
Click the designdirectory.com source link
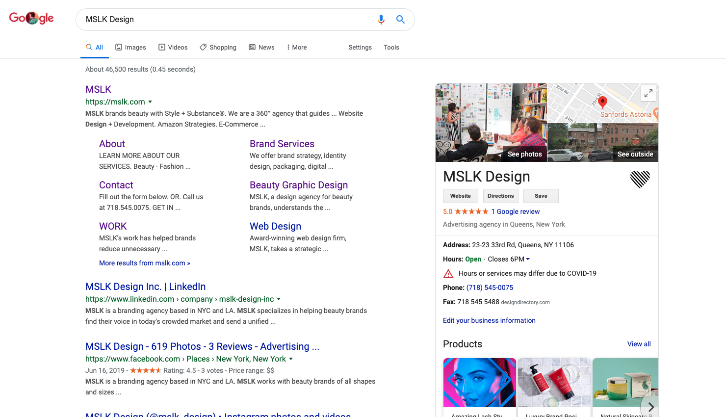(525, 302)
